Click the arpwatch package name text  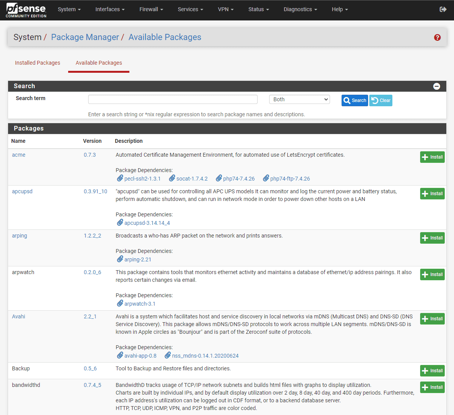point(23,272)
